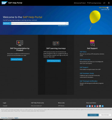Open the SAP Glossary footer link
Screen dimensions: 112x120
tap(61, 106)
